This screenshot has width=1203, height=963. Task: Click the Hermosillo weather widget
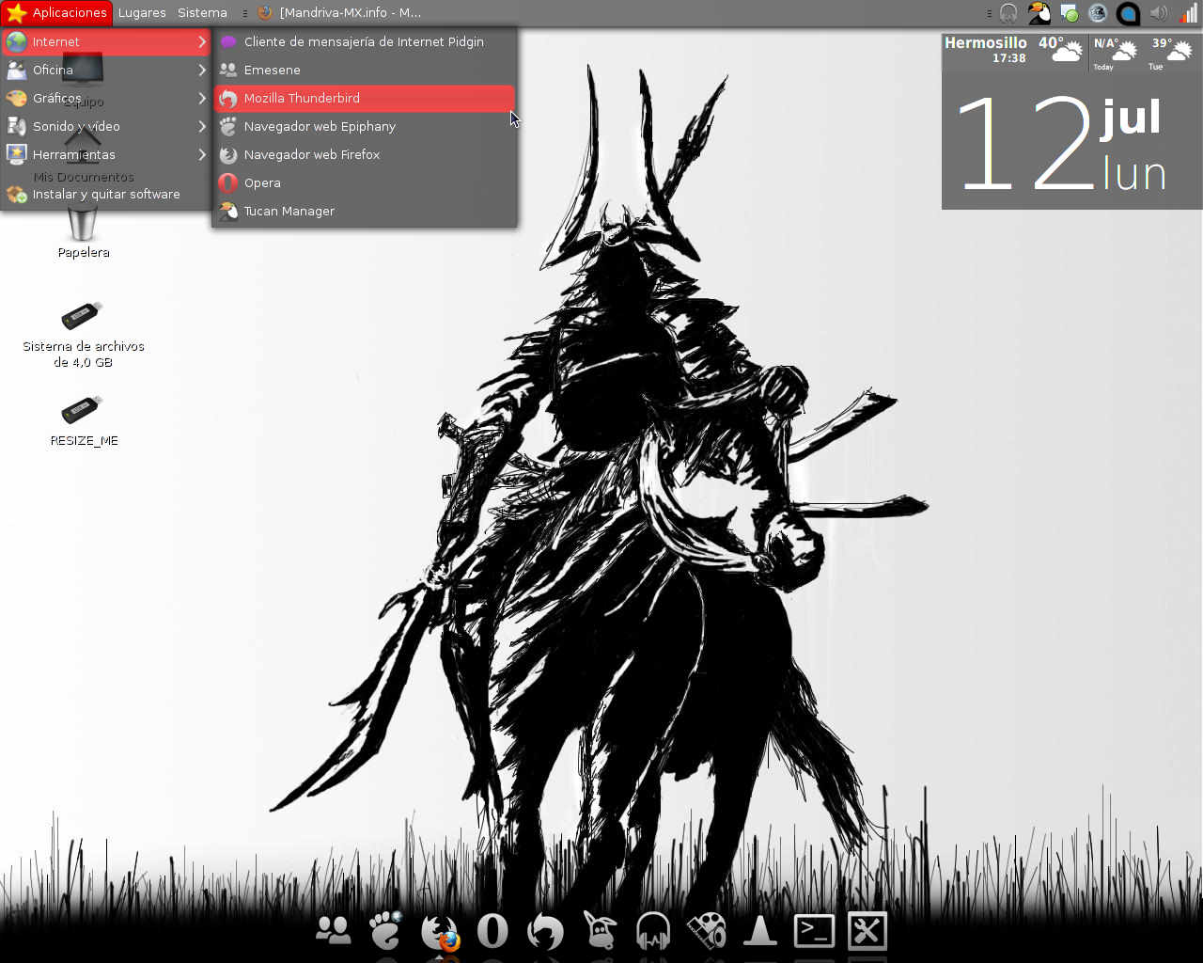[x=1015, y=51]
